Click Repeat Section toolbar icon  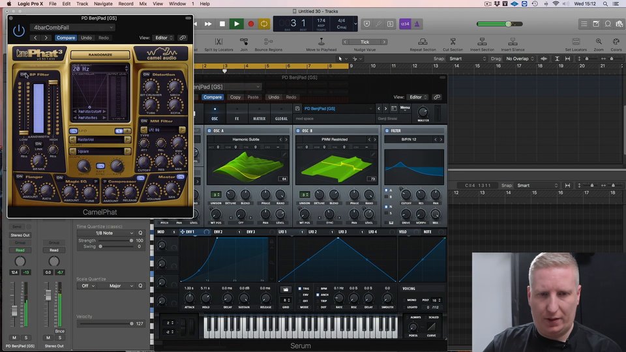click(x=423, y=42)
